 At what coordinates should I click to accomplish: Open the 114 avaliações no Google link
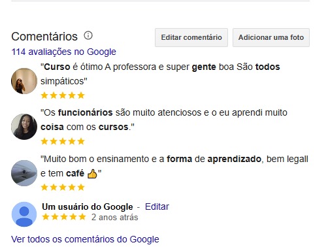pos(63,52)
